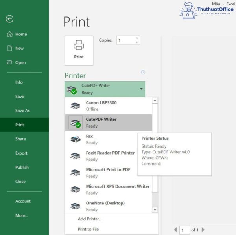Screen dimensions: 236x235
Task: Click the Microsoft XPS Document Writer icon
Action: pyautogui.click(x=75, y=189)
